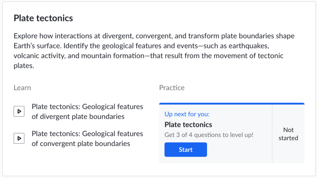Click the final word "plates." in description
Viewport: 317px width, 178px height.
tap(24, 66)
